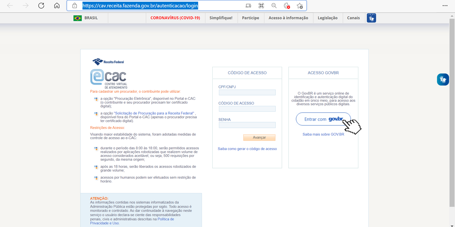Open the Canais menu item
Viewport: 455px width, 227px height.
(x=353, y=18)
